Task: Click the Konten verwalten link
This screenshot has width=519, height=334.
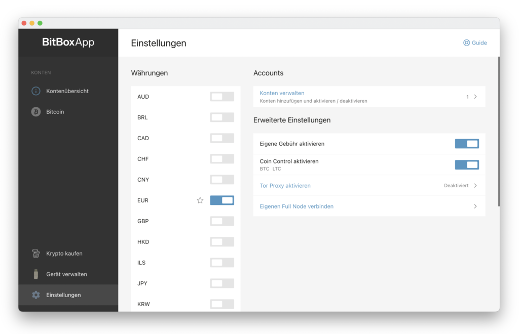Action: tap(282, 93)
